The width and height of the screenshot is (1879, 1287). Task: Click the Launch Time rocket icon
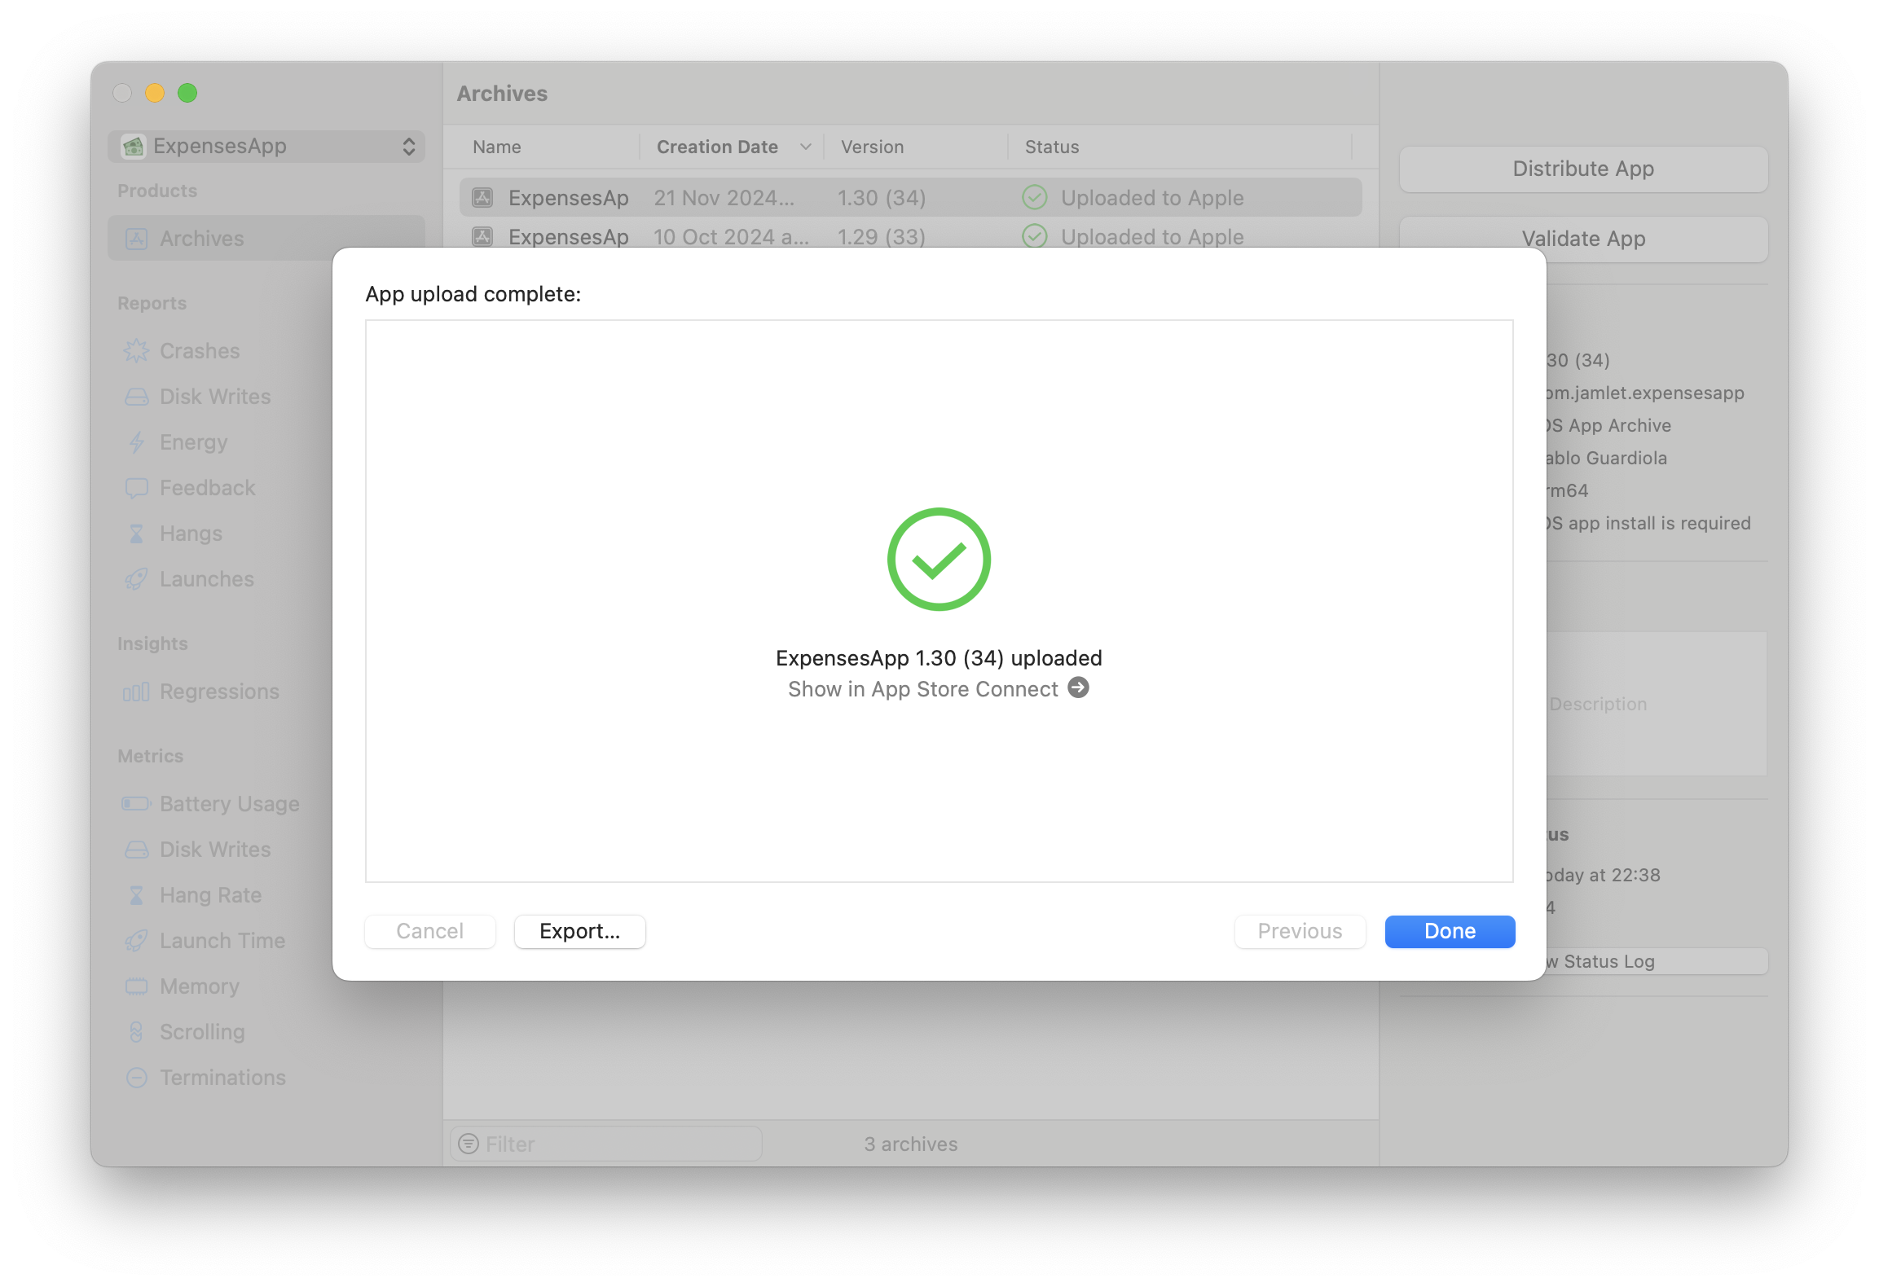pos(136,941)
